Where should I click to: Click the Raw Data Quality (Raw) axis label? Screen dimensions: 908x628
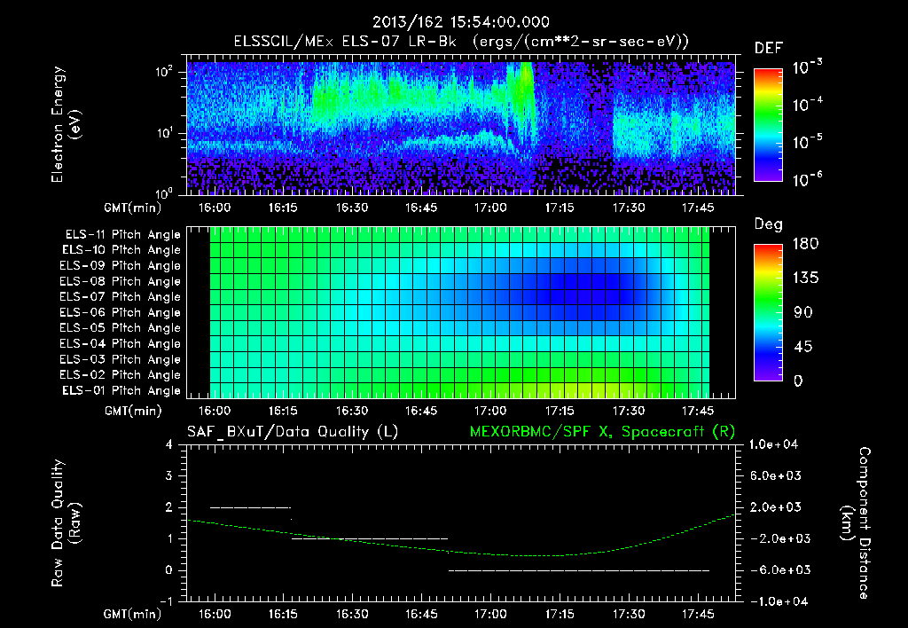(66, 523)
